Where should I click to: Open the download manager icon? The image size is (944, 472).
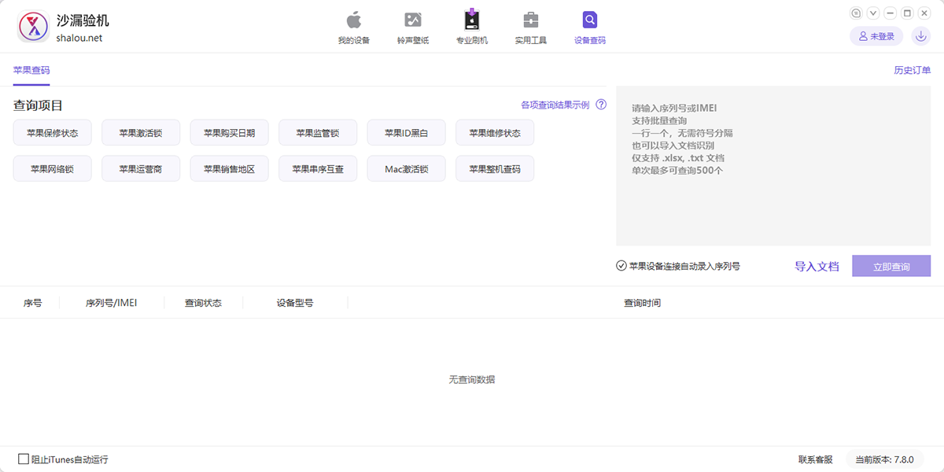pyautogui.click(x=920, y=36)
